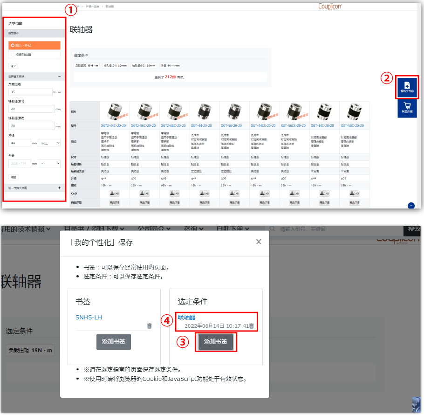Open the 公司简介 menu
This screenshot has width=424, height=415.
pos(153,228)
